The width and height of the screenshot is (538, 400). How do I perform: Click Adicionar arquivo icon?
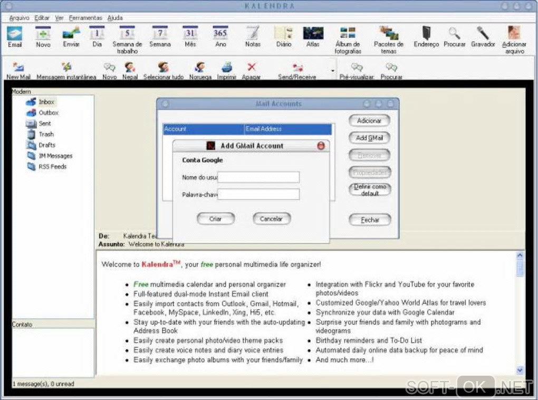(x=514, y=40)
